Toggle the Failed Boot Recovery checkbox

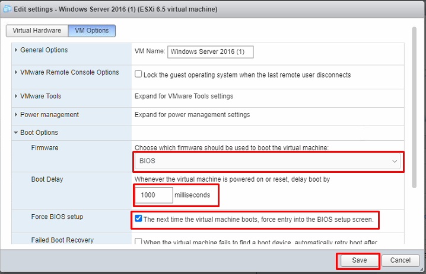tap(138, 241)
